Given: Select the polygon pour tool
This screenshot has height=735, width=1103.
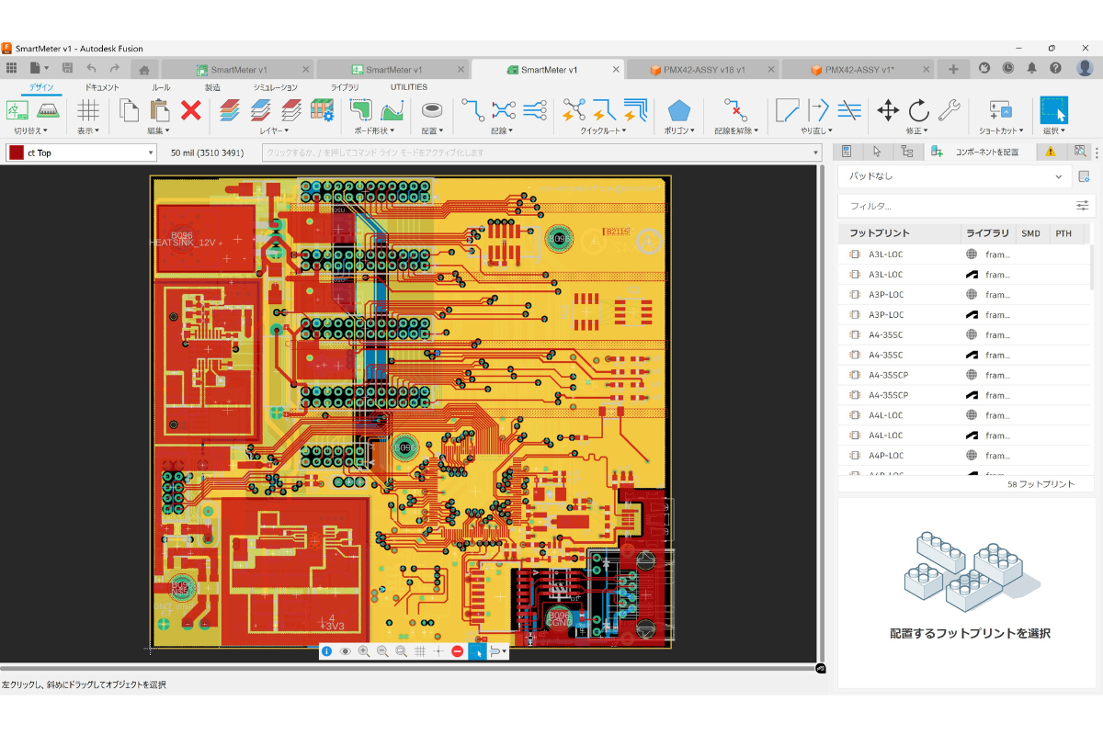Looking at the screenshot, I should [x=678, y=111].
